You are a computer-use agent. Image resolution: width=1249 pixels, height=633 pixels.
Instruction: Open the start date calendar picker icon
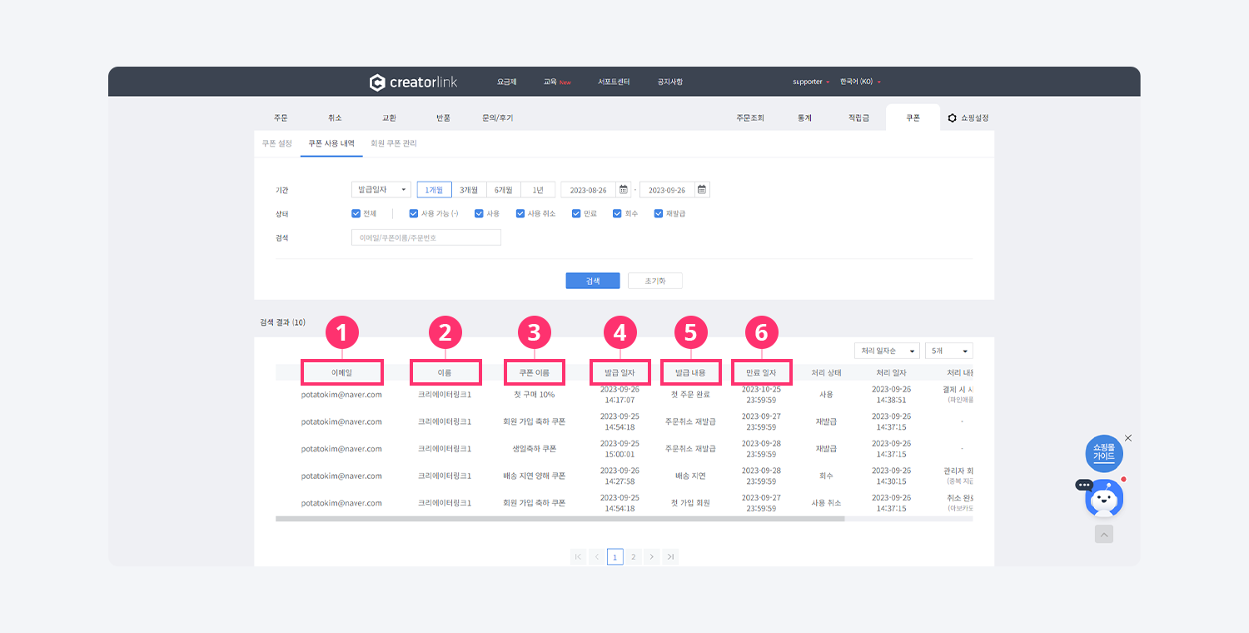pyautogui.click(x=623, y=190)
